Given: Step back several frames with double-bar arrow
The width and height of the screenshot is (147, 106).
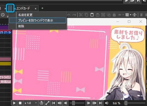Looking at the screenshot, I should (60, 103).
